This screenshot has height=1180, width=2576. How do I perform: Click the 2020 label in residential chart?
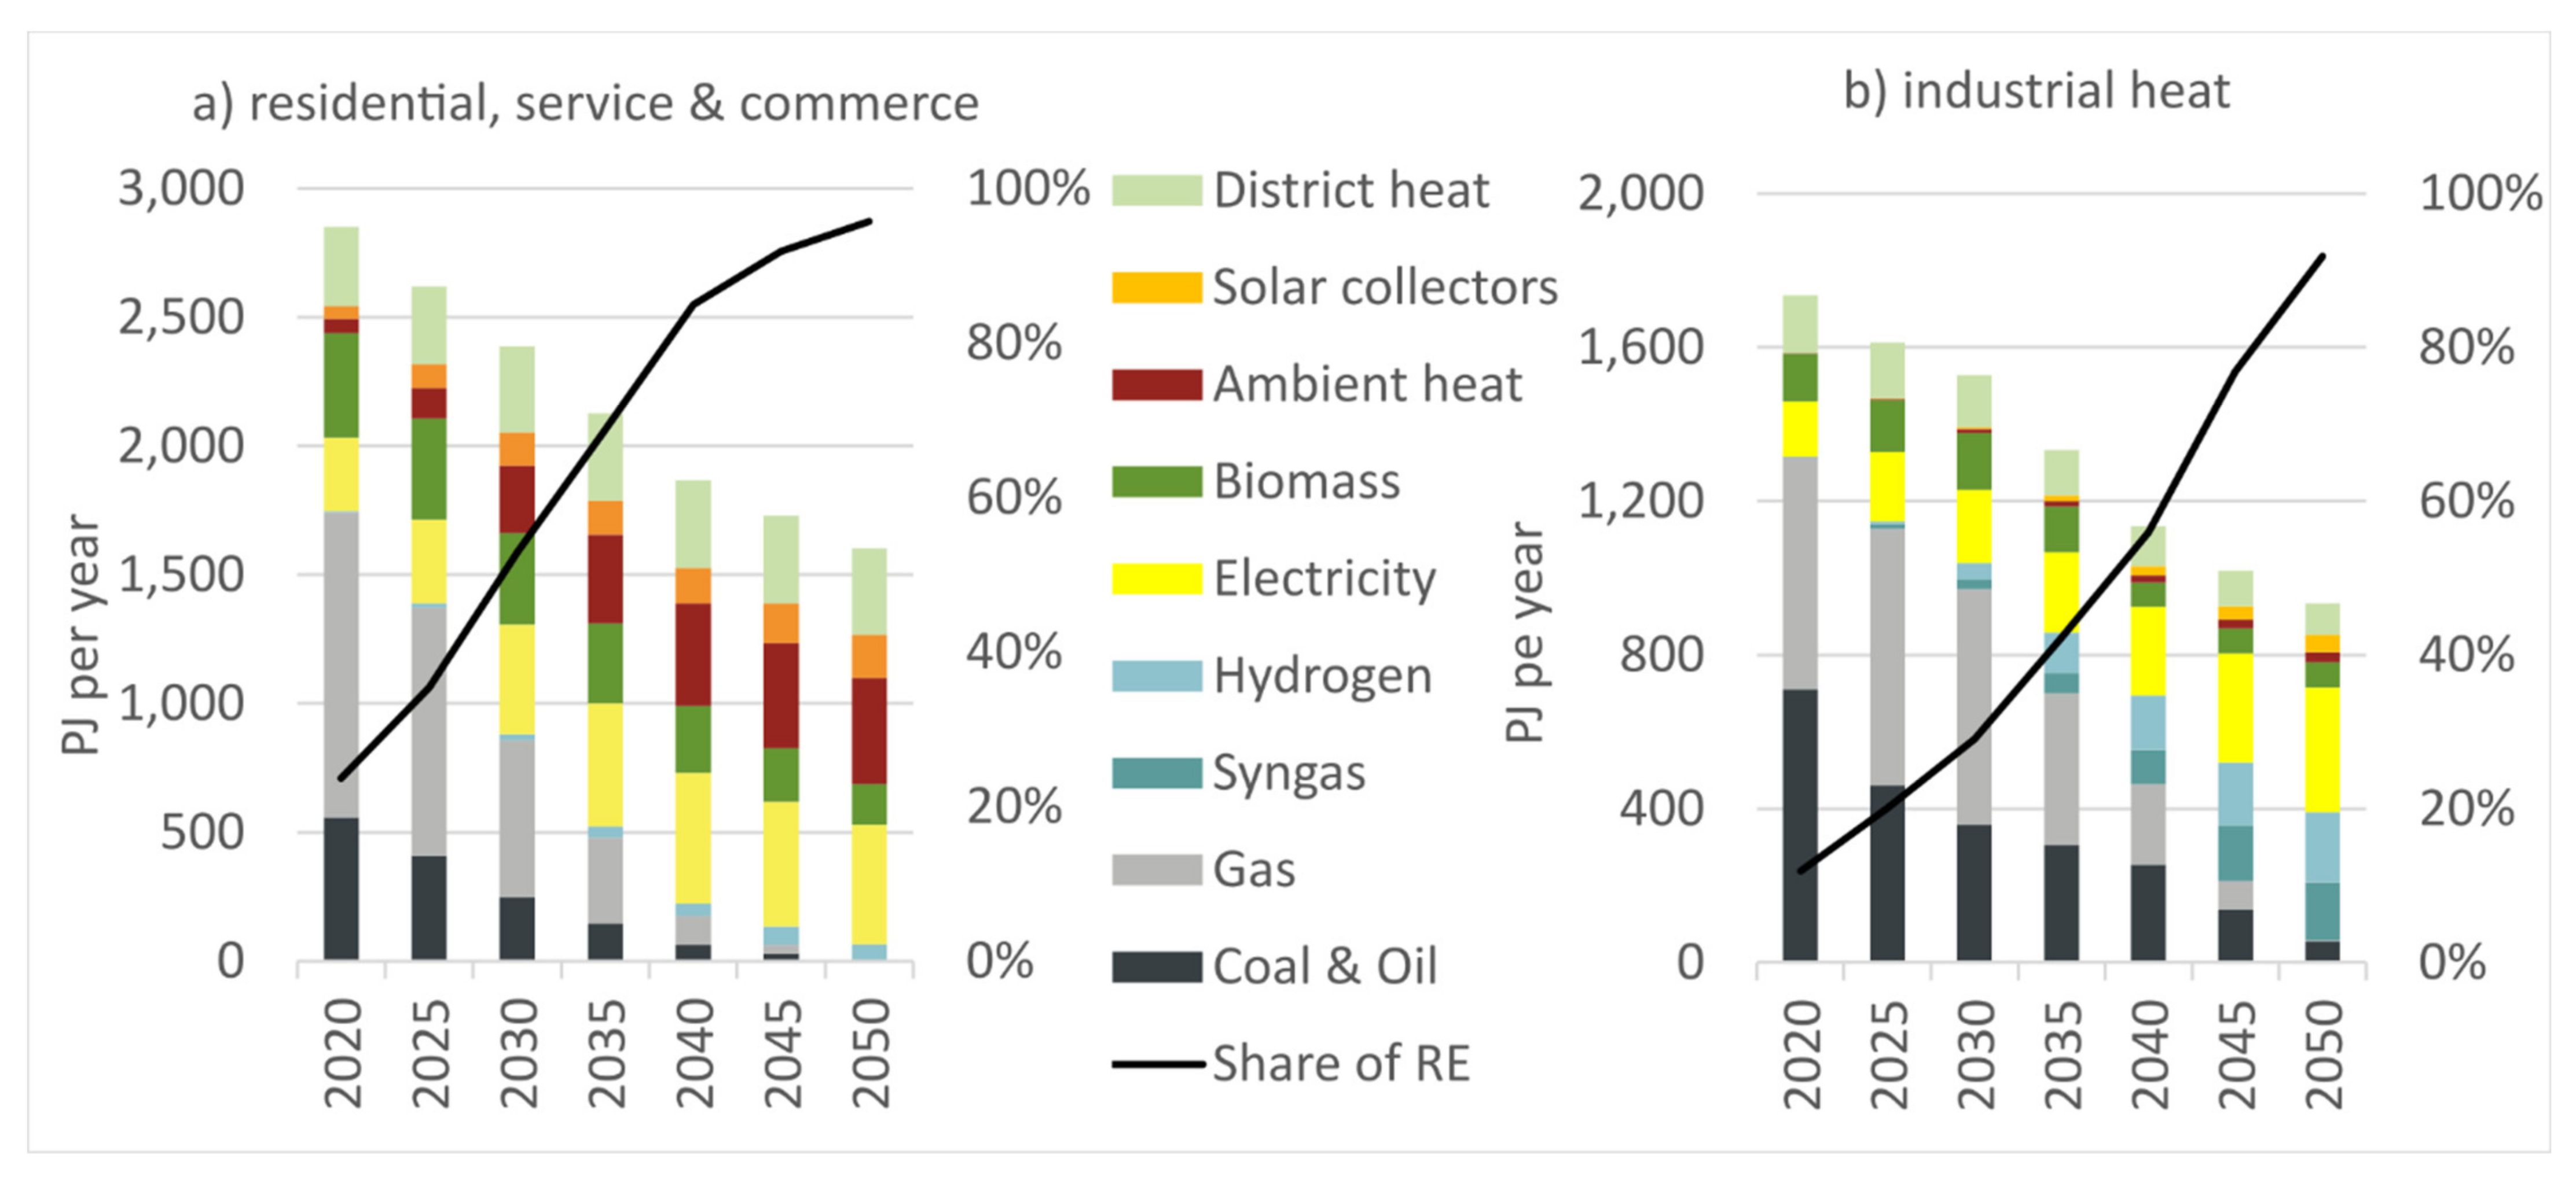point(343,1054)
